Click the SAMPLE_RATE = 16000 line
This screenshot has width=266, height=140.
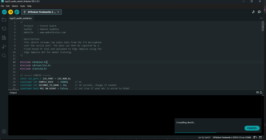tap(44, 82)
